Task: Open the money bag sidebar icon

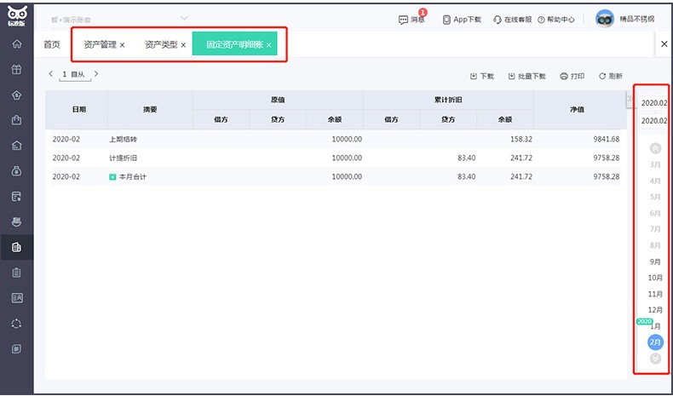Action: [17, 171]
